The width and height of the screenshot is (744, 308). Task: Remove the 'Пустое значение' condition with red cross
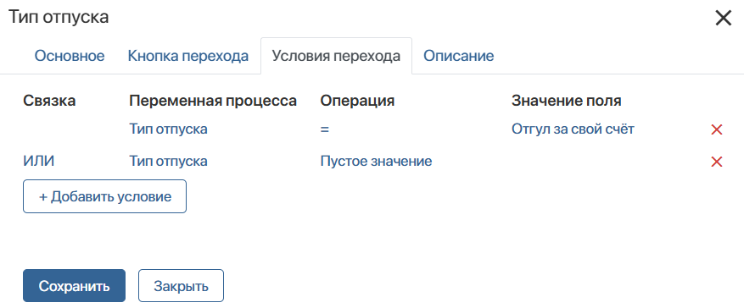click(717, 162)
